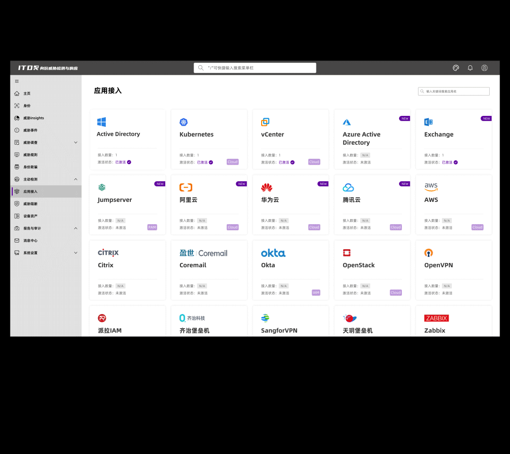Click the Cloud tag on AWS card
Viewport: 510px width, 454px height.
(x=477, y=227)
